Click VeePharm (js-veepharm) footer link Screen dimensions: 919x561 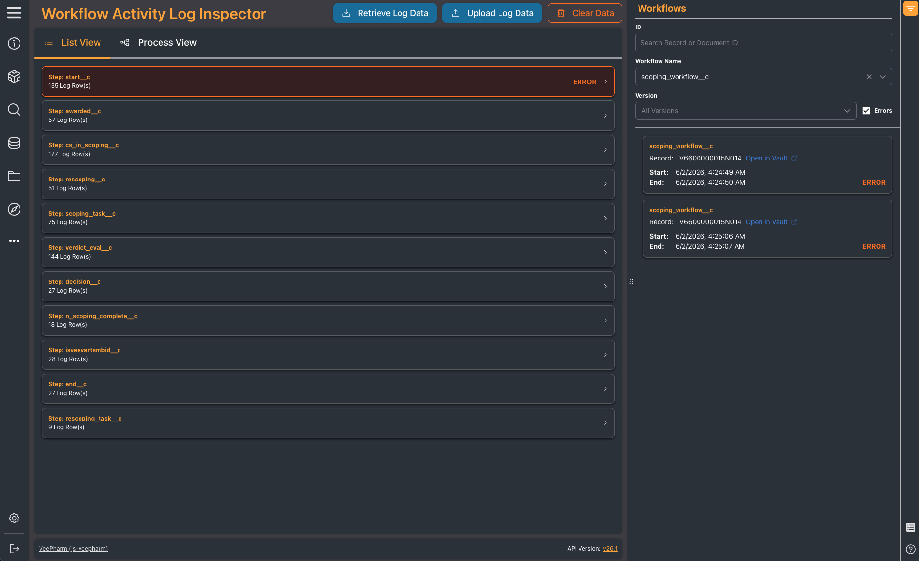pyautogui.click(x=74, y=549)
